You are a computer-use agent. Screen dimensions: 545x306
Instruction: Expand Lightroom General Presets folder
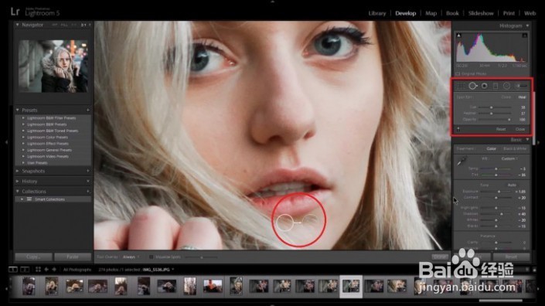[23, 150]
